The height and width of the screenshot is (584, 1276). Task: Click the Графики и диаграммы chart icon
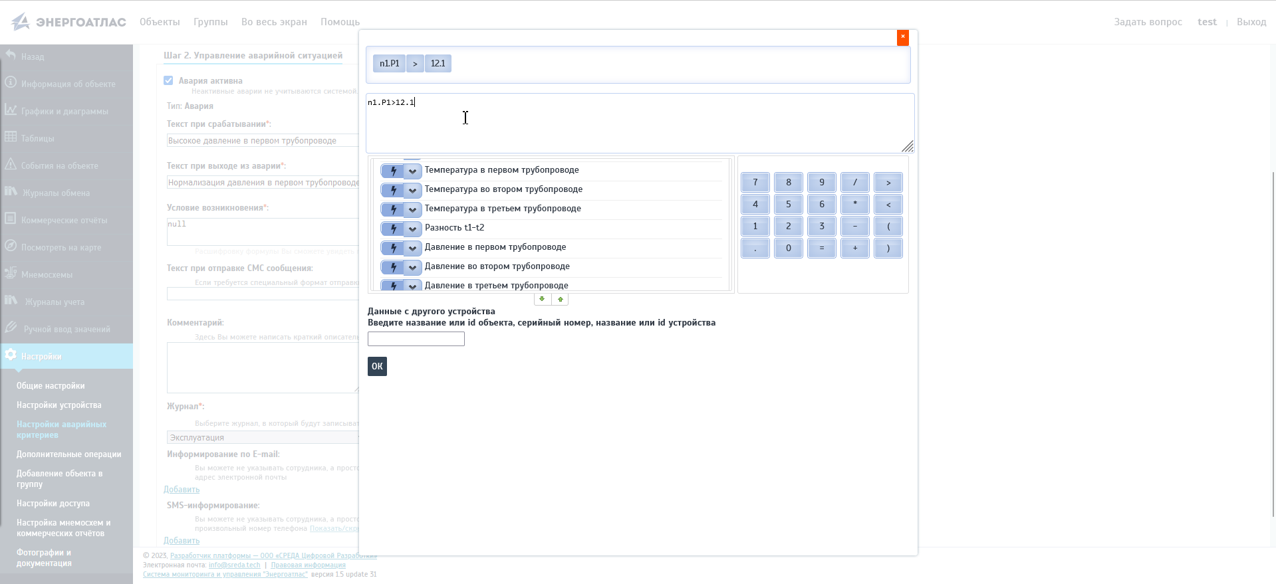point(11,110)
